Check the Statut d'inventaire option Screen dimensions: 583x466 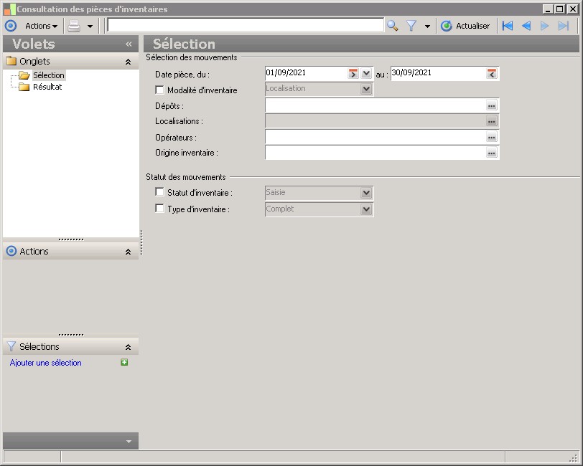pos(160,192)
